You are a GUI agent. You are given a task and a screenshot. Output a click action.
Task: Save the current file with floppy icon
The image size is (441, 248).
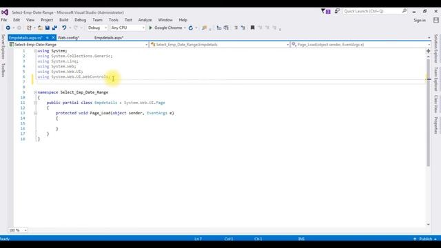click(x=48, y=28)
